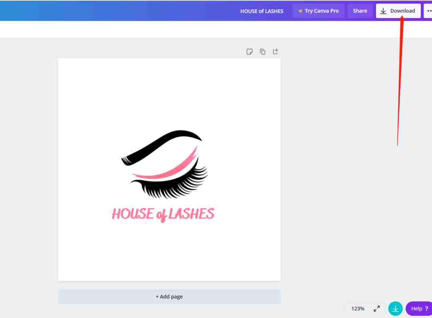Screen dimensions: 432x318
Task: Enter fullscreen presentation mode via arrows icon
Action: coord(377,309)
